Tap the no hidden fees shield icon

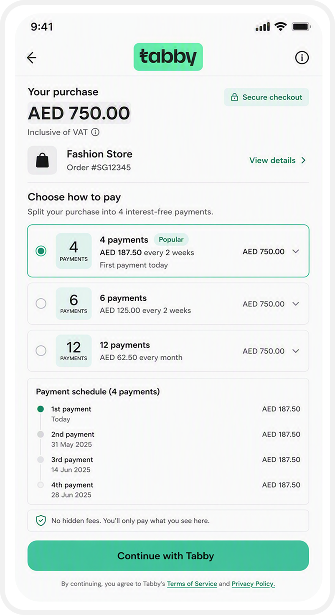41,521
